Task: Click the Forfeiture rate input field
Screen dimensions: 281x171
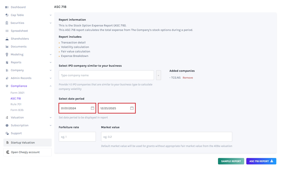Action: coord(77,137)
